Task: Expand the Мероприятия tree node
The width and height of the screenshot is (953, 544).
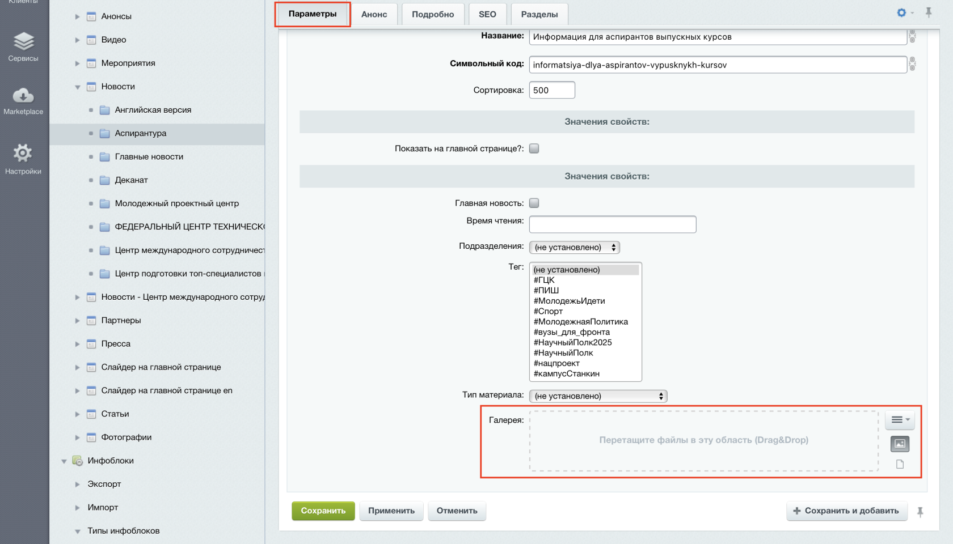Action: (78, 63)
